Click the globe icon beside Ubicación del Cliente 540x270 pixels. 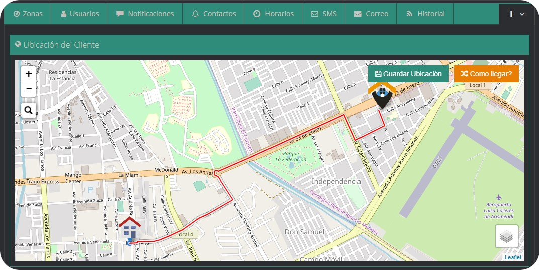point(18,44)
